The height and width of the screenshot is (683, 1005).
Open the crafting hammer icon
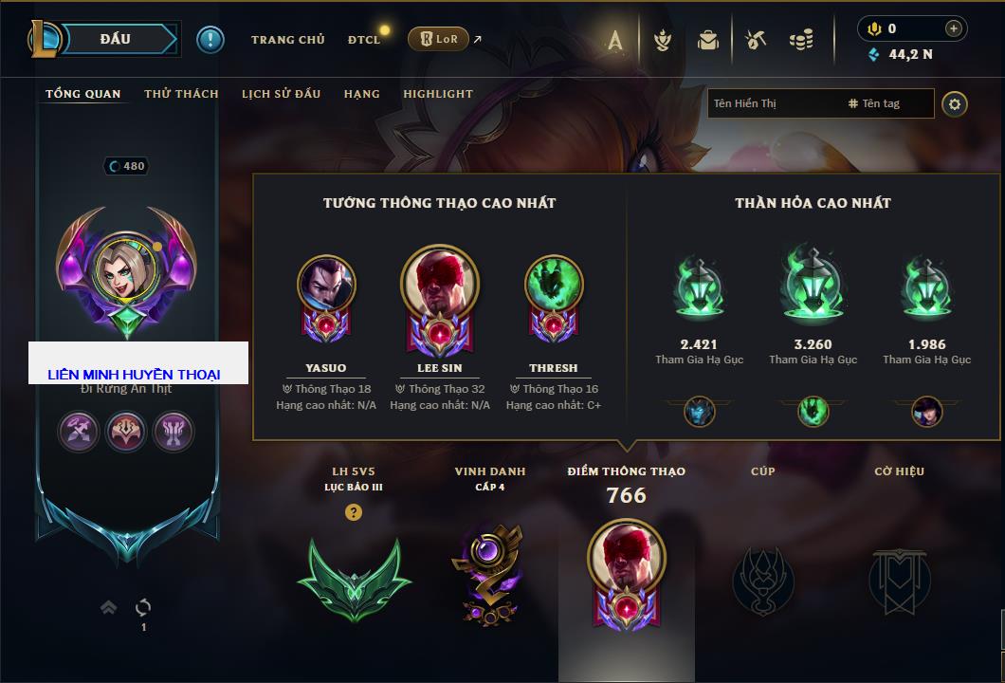tap(756, 40)
